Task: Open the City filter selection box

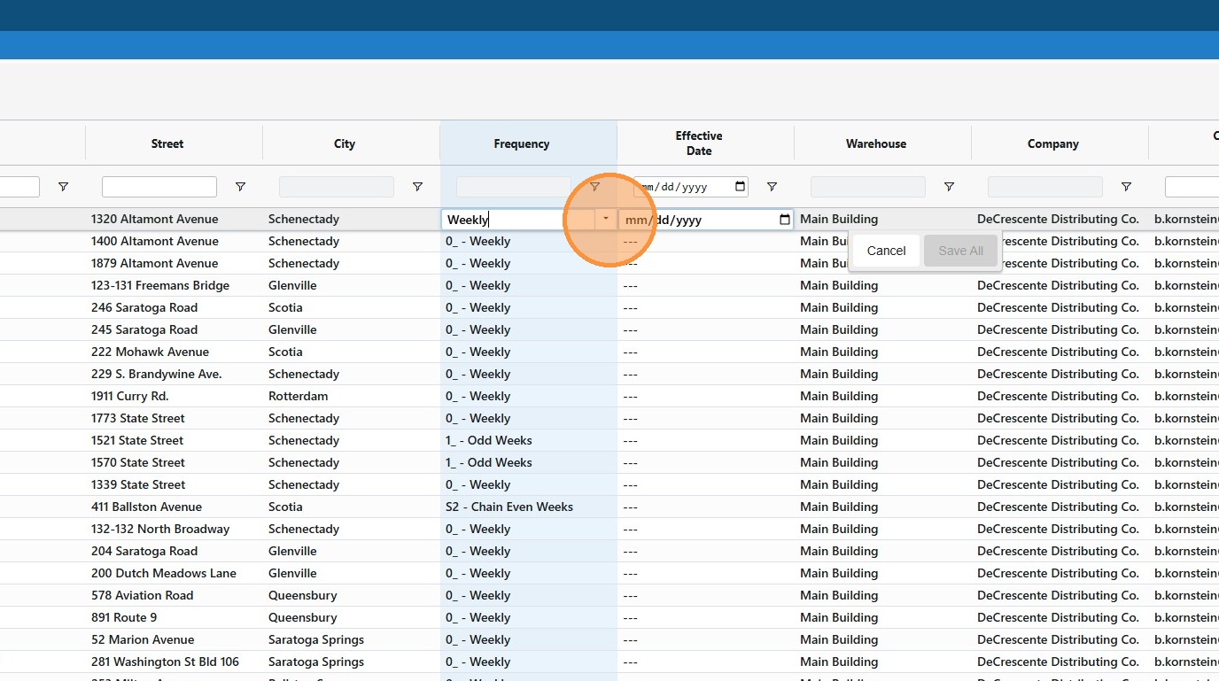Action: [x=336, y=187]
